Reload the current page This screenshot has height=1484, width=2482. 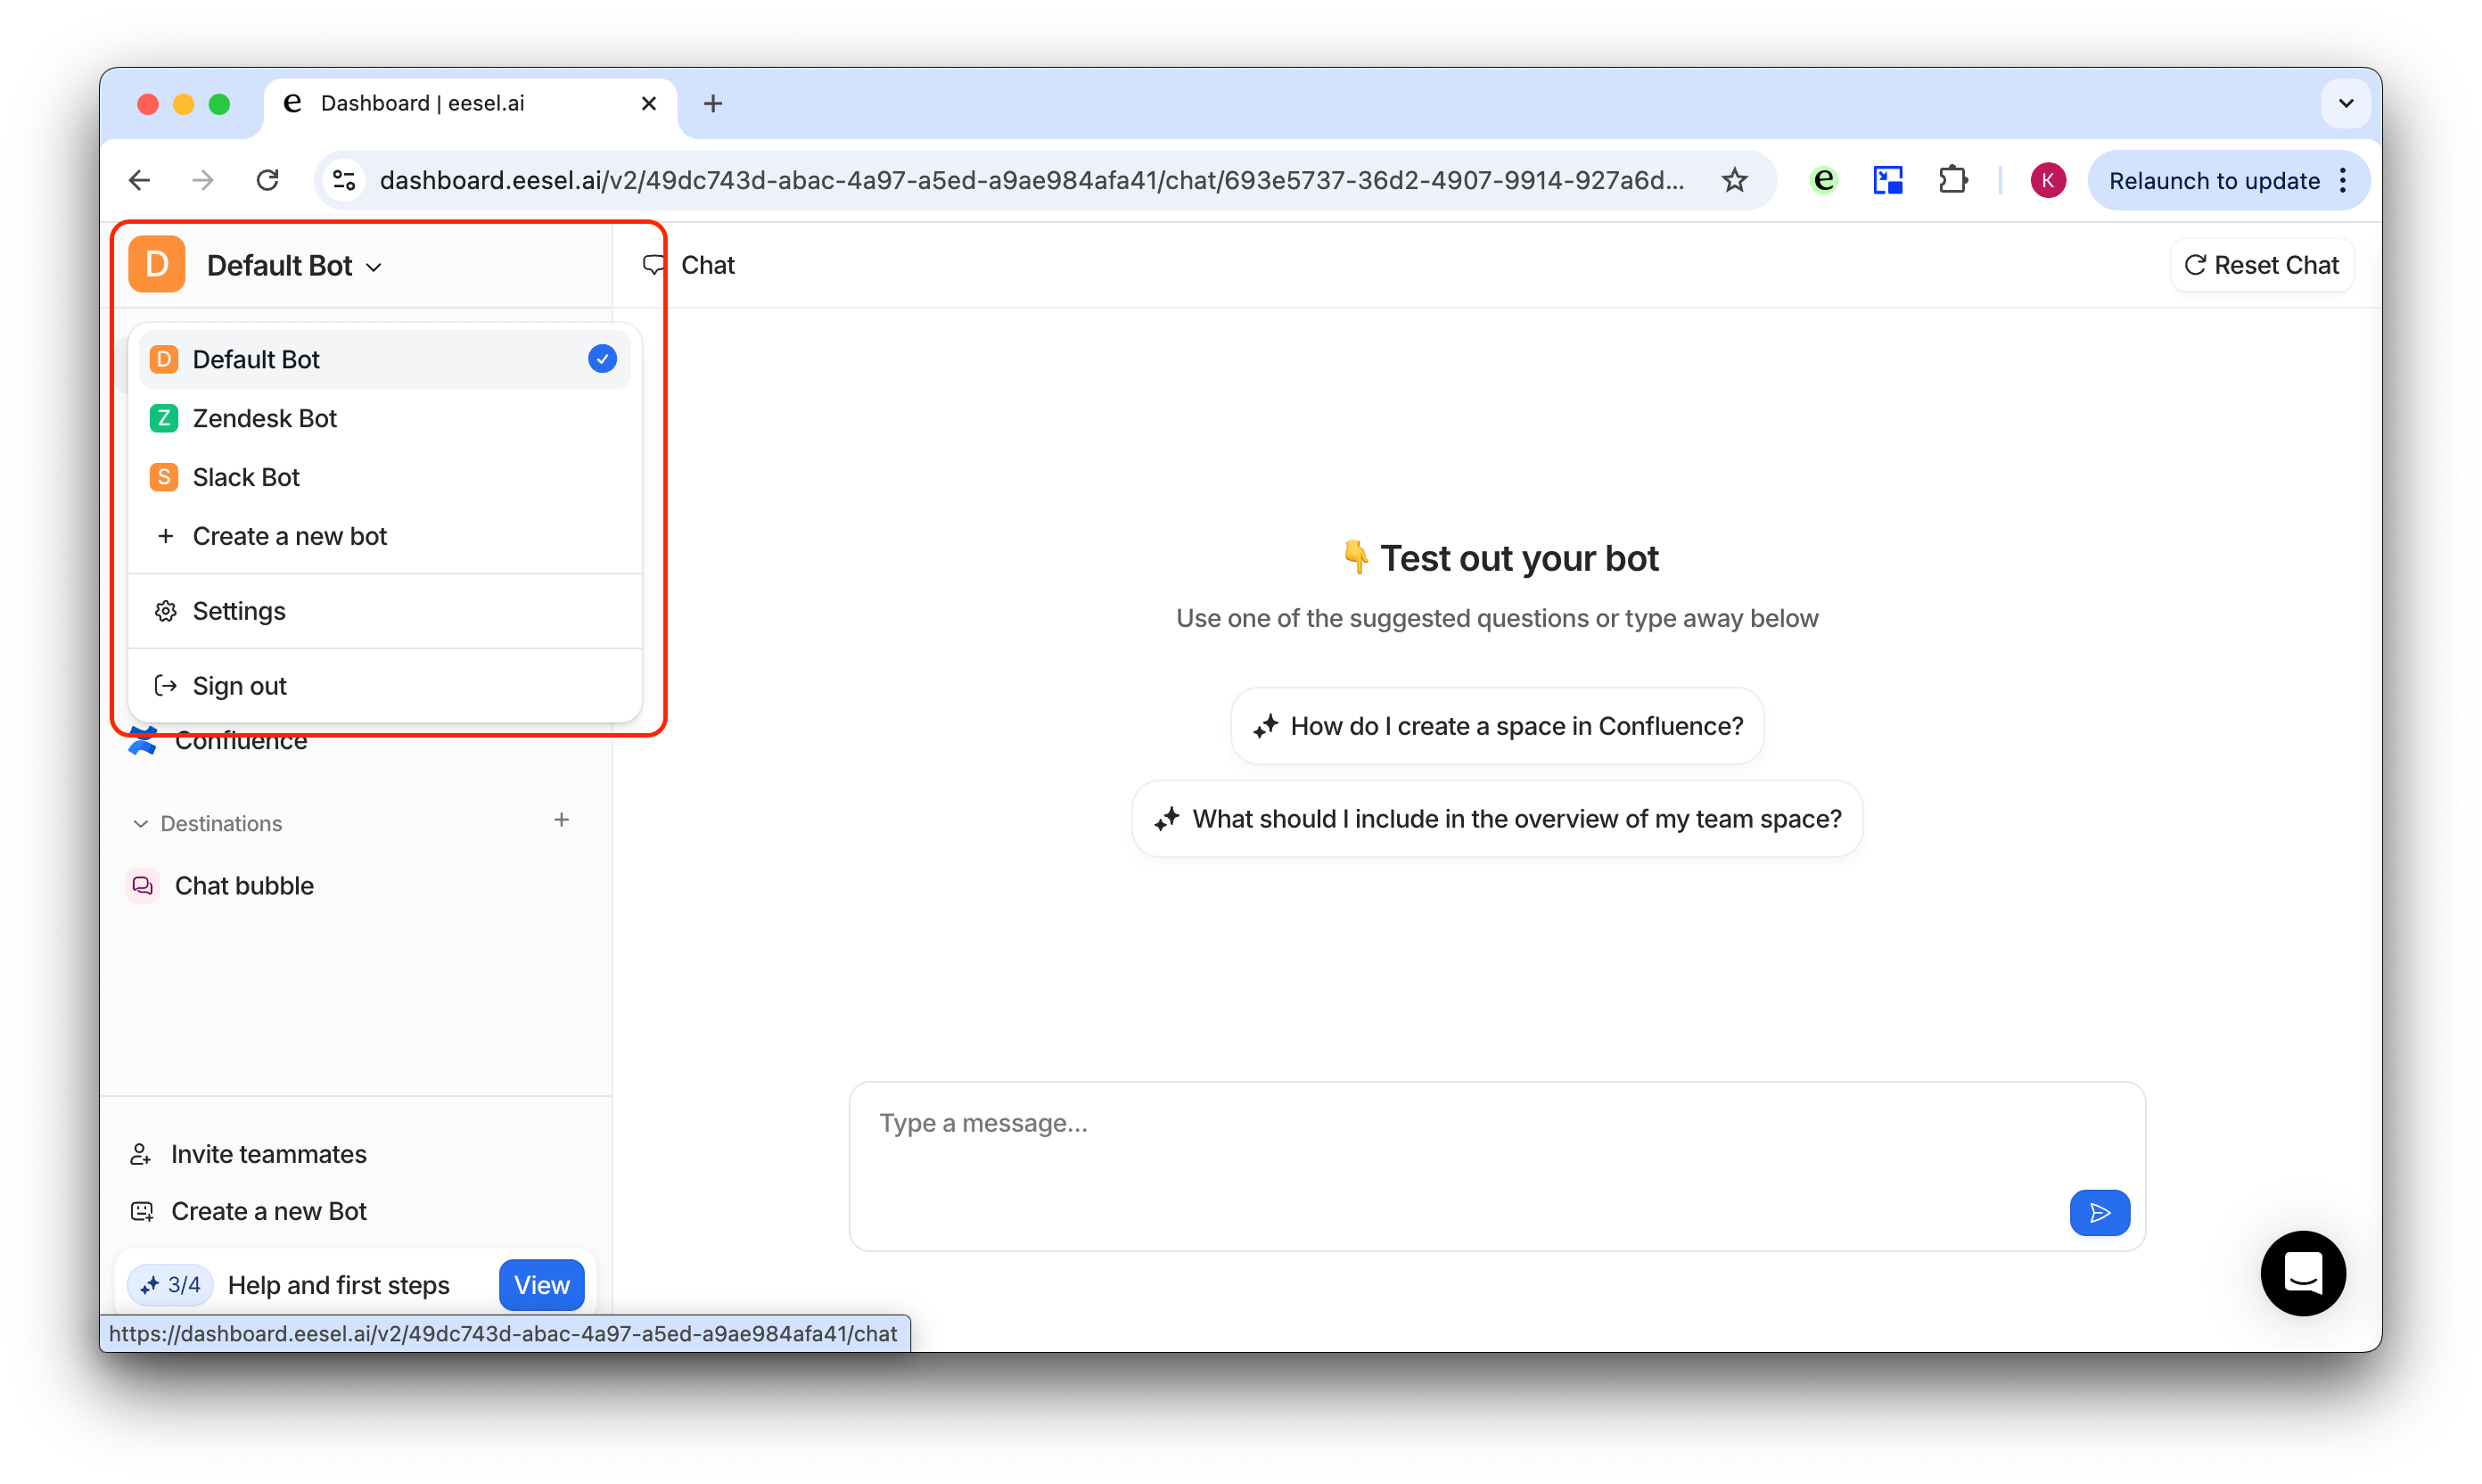pyautogui.click(x=267, y=180)
